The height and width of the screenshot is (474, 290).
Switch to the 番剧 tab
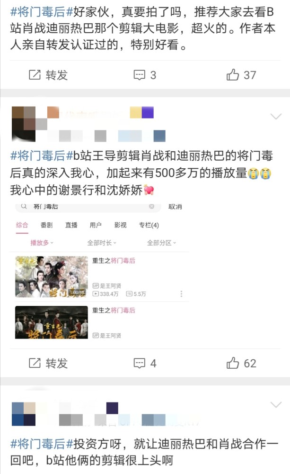tap(46, 225)
